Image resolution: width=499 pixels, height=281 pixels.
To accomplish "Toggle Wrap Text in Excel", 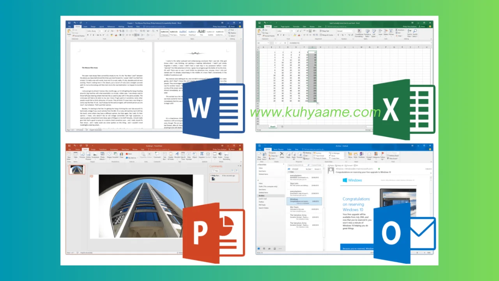I will [324, 31].
